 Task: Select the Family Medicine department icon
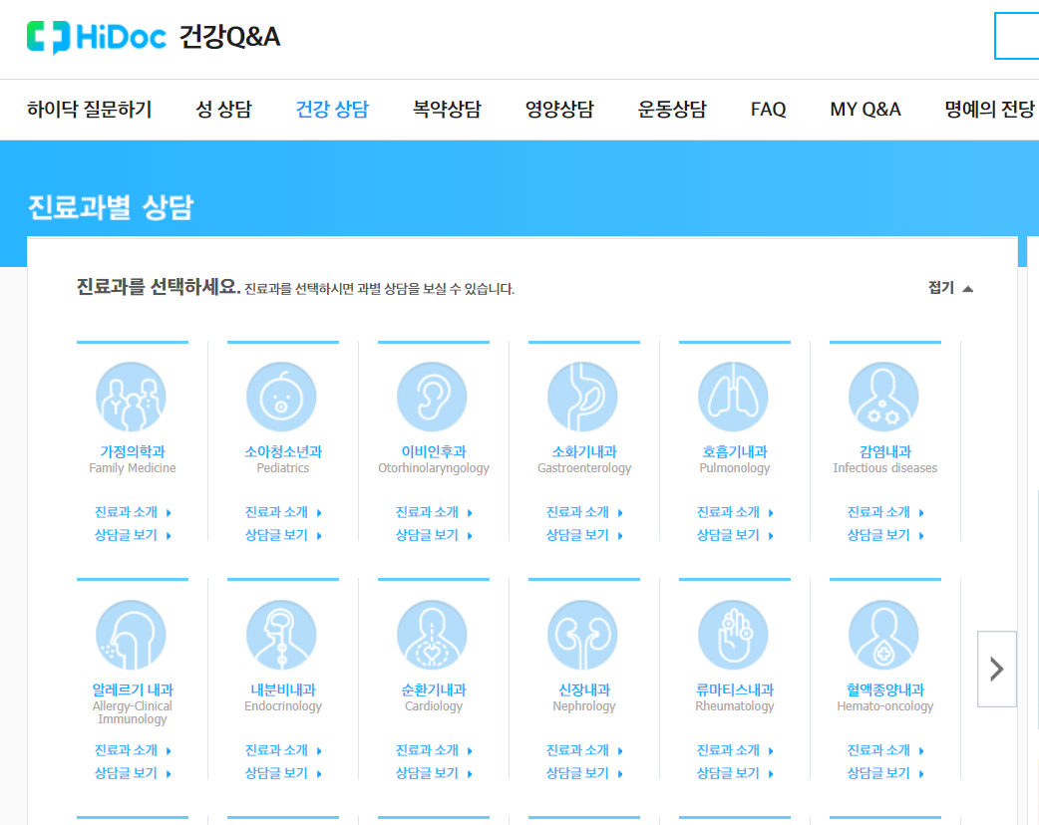(x=133, y=396)
